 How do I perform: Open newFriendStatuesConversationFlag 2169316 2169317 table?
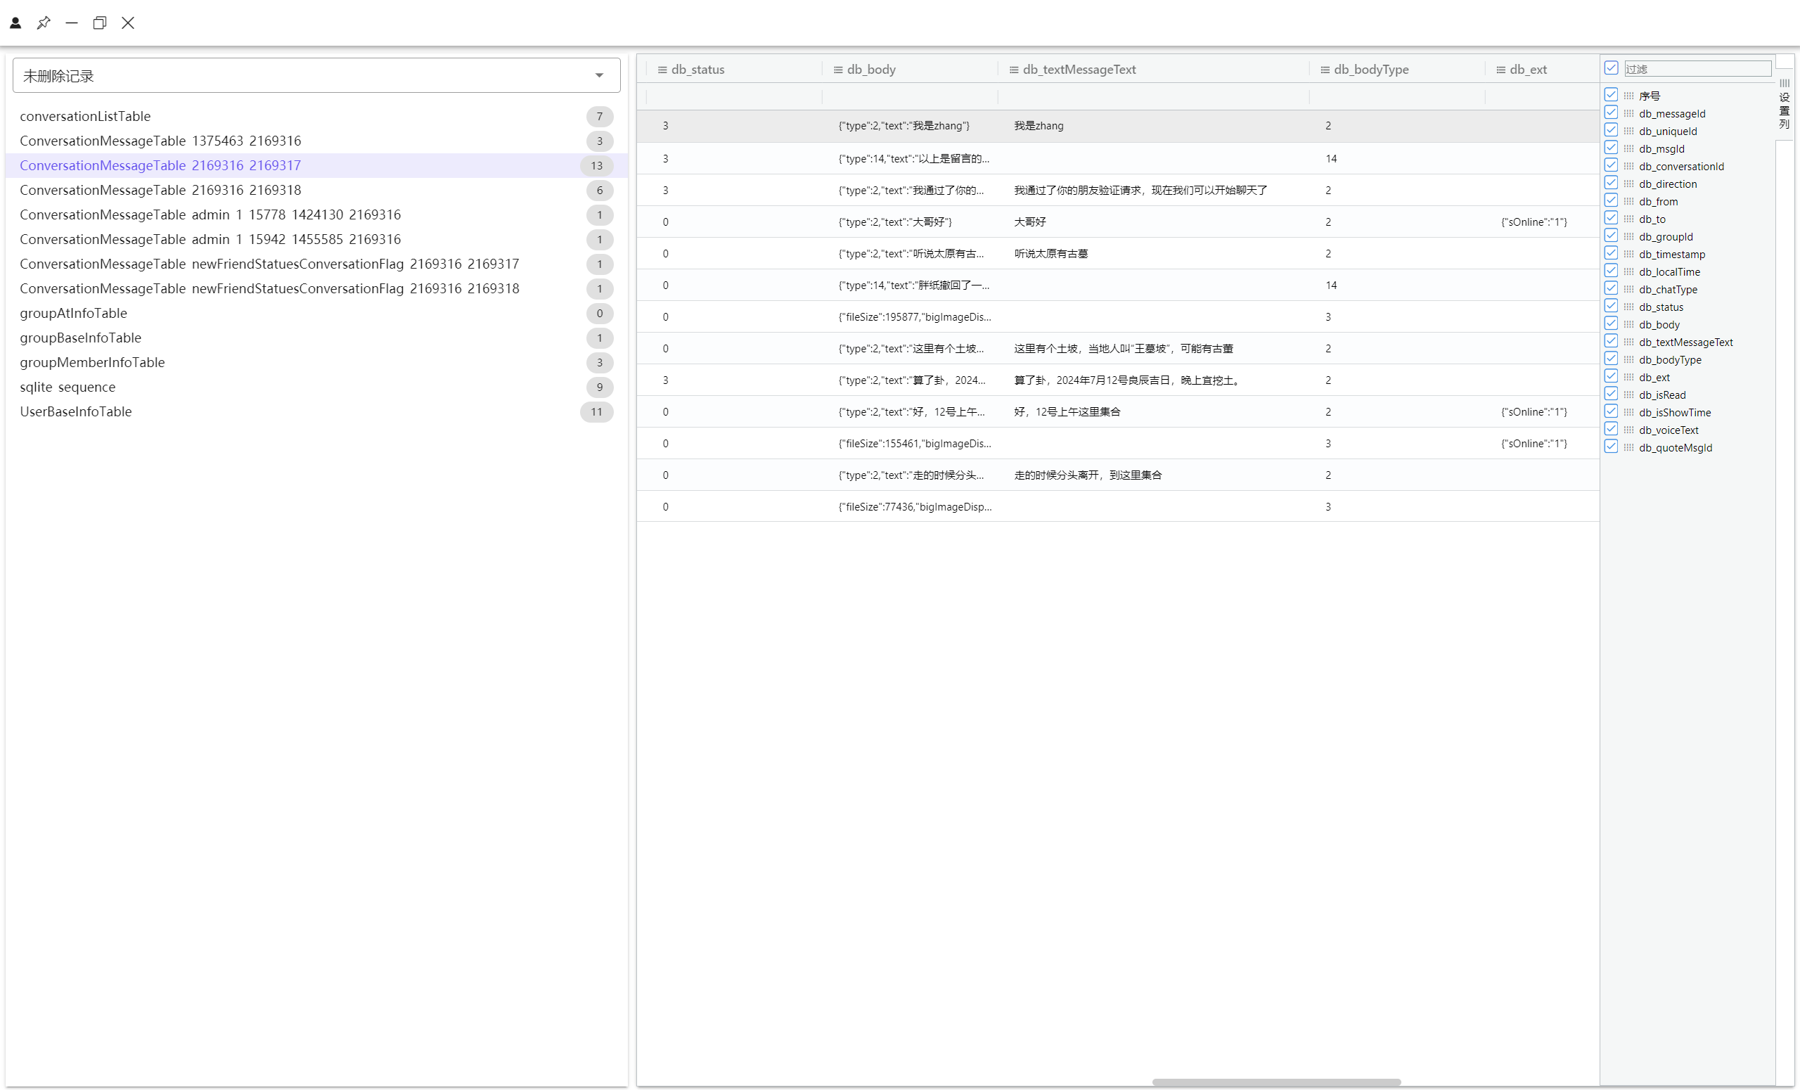[x=316, y=264]
